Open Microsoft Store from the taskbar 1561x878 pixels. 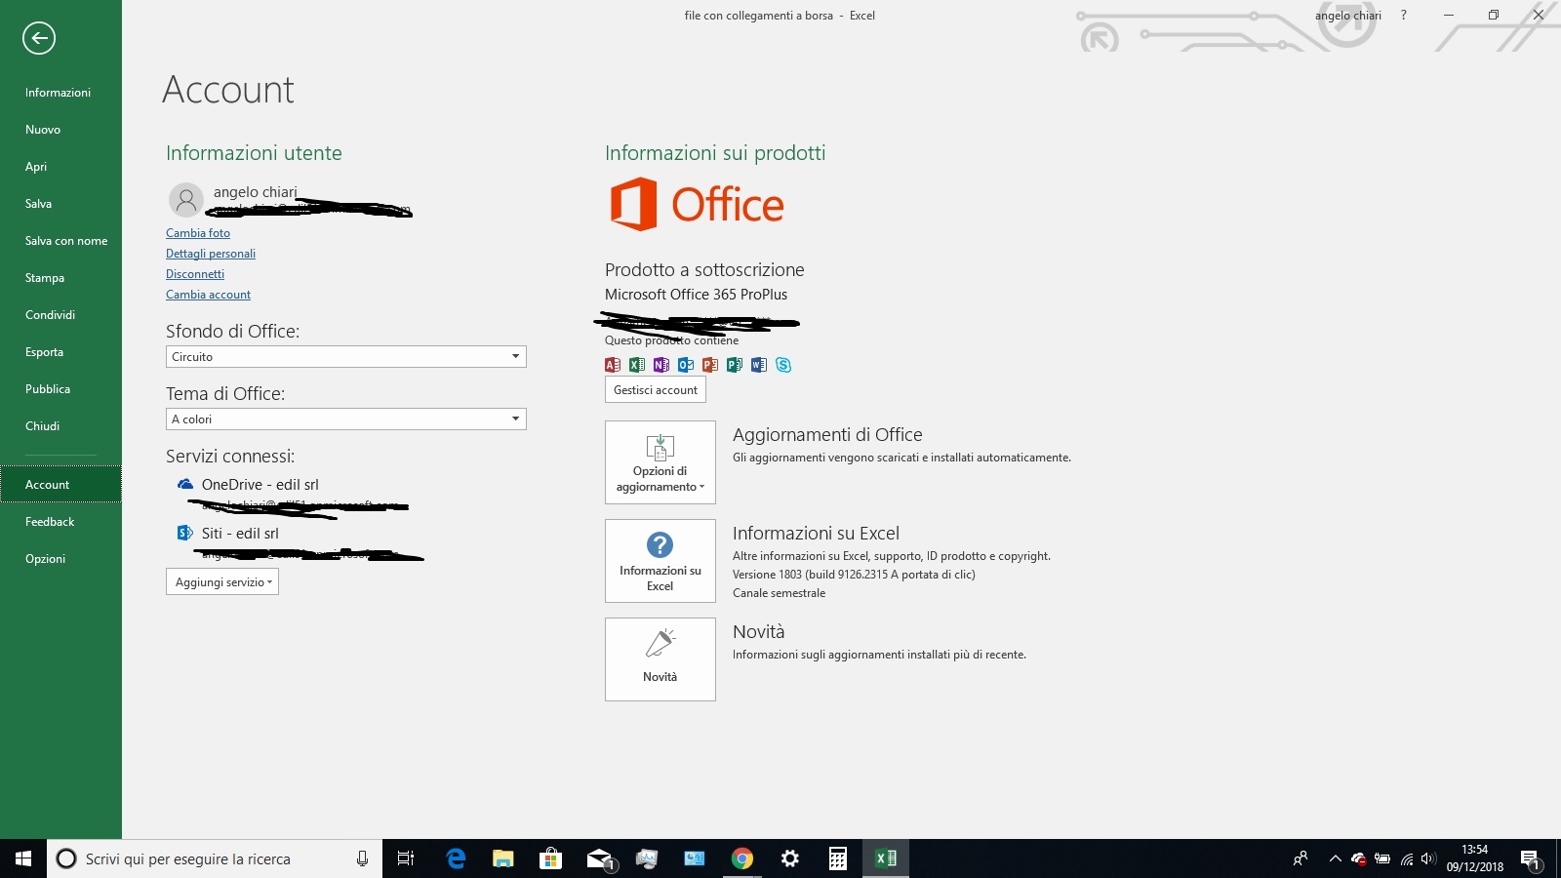(x=551, y=858)
